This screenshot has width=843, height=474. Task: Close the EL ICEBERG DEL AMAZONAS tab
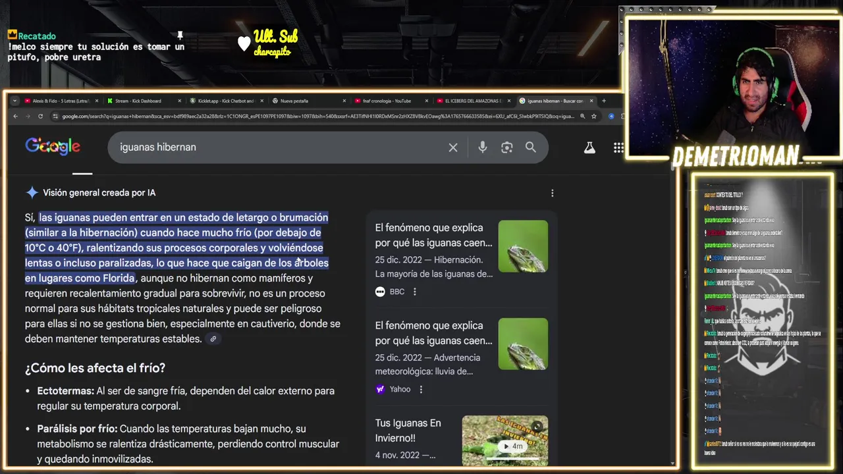pyautogui.click(x=508, y=101)
